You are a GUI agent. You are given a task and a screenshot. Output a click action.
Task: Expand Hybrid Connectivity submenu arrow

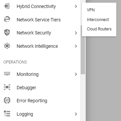click(76, 6)
